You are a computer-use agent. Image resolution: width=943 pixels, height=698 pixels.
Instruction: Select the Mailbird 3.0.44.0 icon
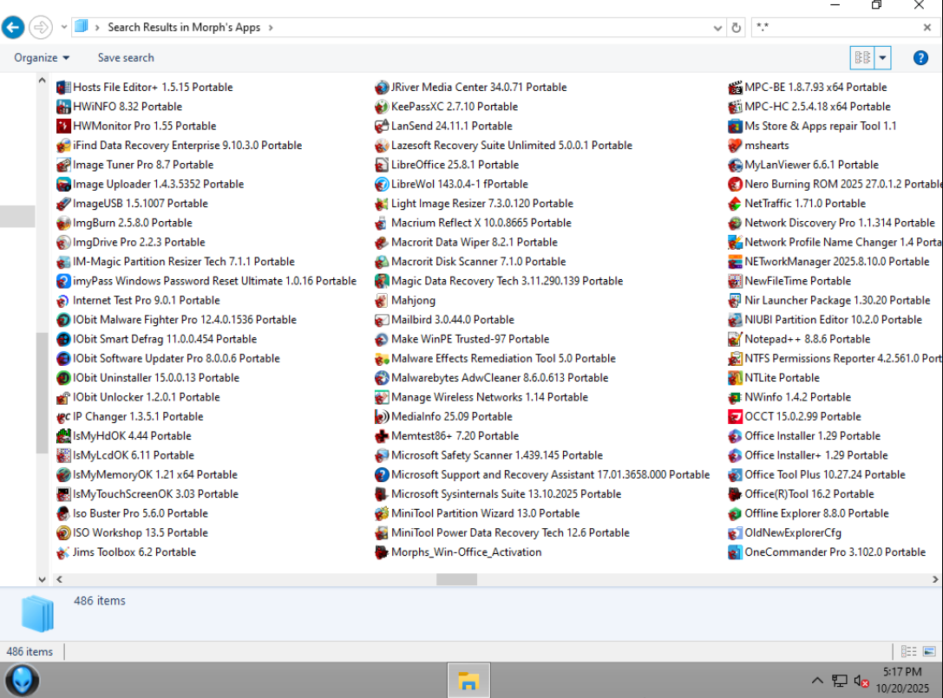click(x=382, y=320)
